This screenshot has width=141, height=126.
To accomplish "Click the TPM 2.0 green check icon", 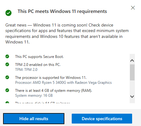I will [x=7, y=64].
